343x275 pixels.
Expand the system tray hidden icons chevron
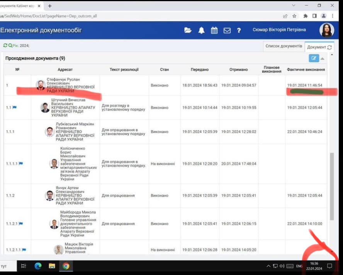tap(268, 266)
